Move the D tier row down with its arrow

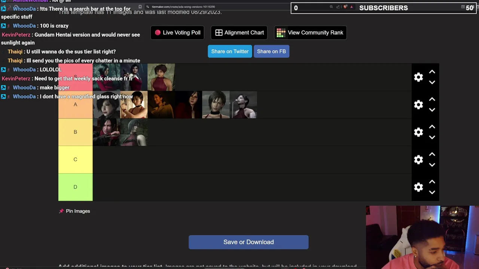pyautogui.click(x=432, y=192)
